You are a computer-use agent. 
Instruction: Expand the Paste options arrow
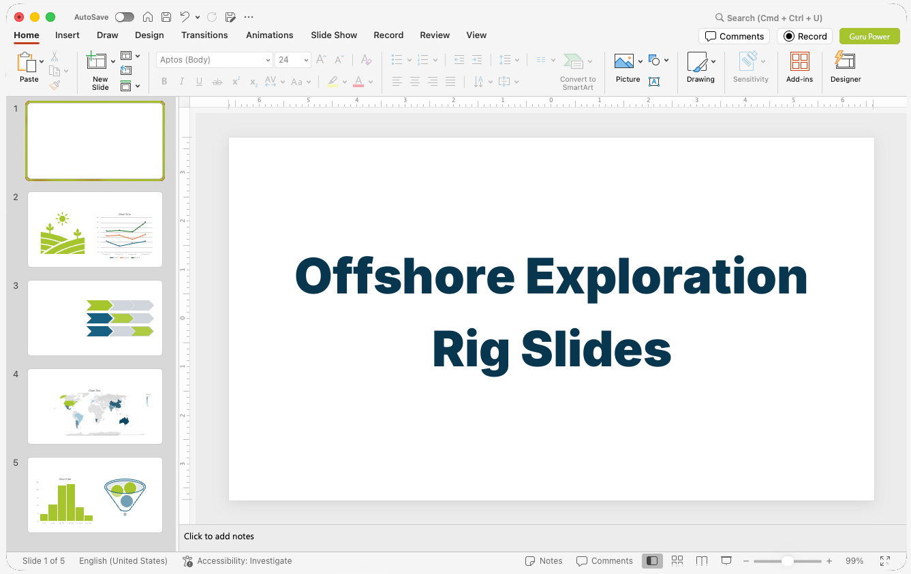[42, 61]
